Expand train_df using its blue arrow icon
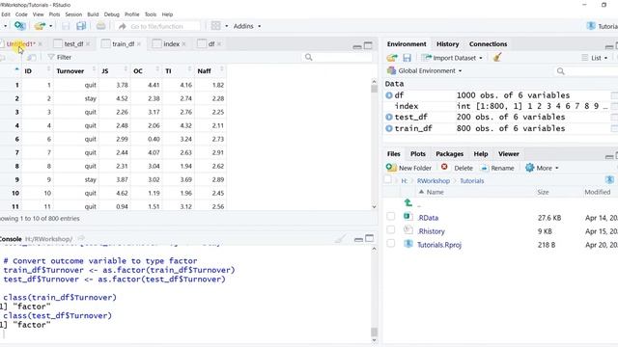Screen dimensions: 618x347 coord(389,128)
